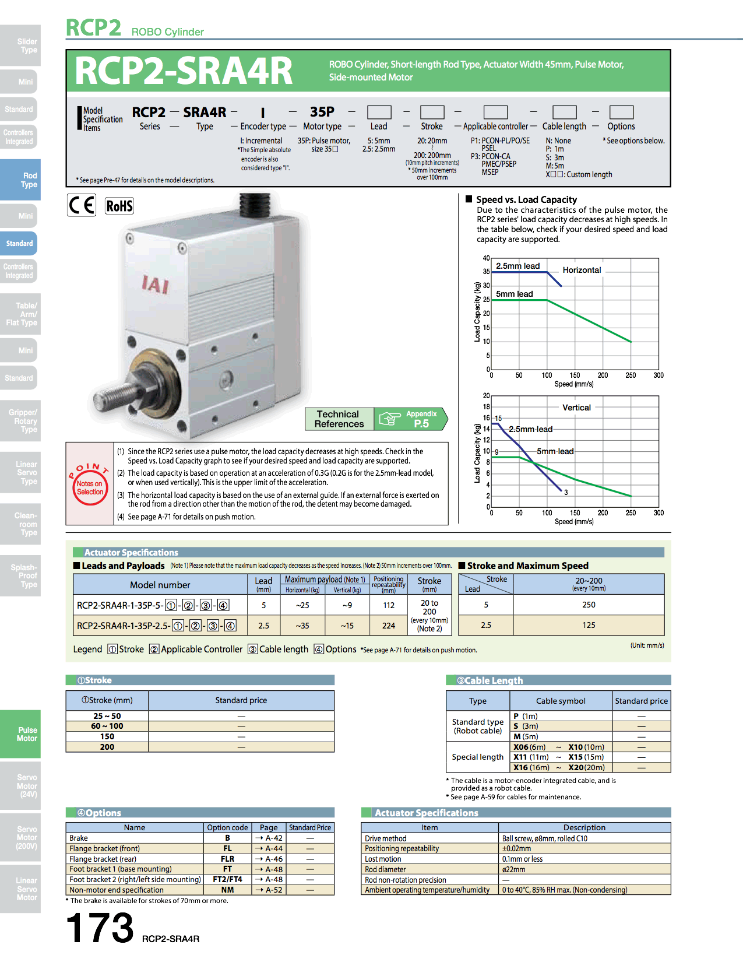Click the RoHS compliance logo
This screenshot has width=743, height=962.
119,206
